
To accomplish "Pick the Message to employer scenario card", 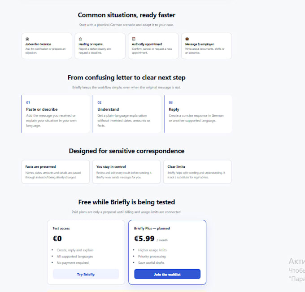I will click(x=207, y=46).
